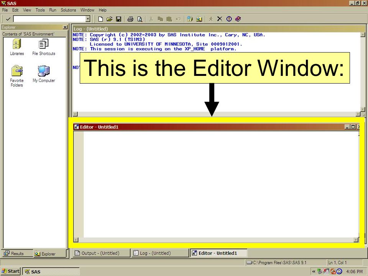368x276 pixels.
Task: Click the Editor scroll right arrow
Action: coord(356,240)
